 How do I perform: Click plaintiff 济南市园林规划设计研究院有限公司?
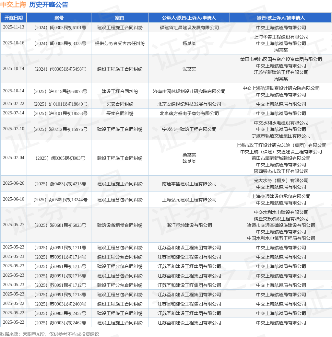point(189,91)
